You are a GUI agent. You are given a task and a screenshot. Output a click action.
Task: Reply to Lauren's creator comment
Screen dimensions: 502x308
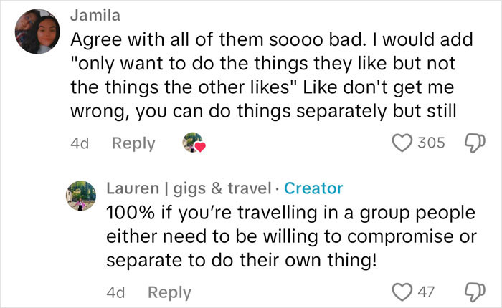coord(169,292)
